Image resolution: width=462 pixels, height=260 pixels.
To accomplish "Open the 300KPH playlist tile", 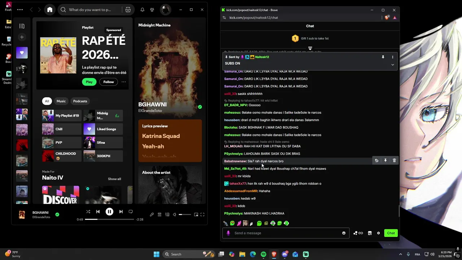I will pos(103,156).
